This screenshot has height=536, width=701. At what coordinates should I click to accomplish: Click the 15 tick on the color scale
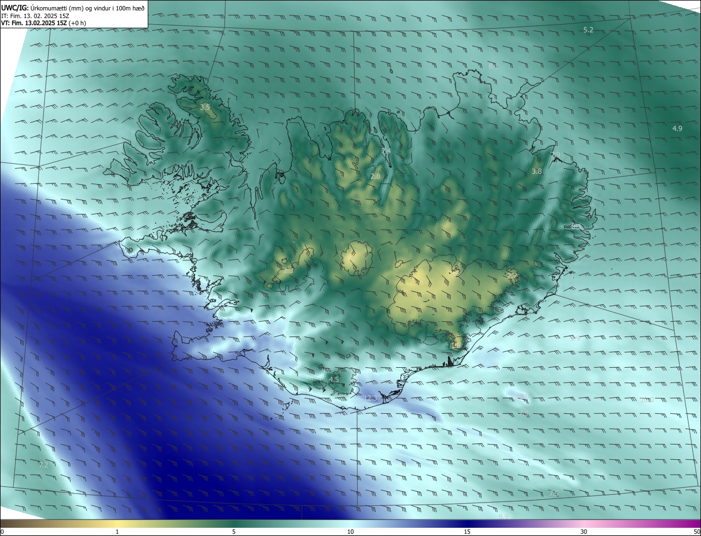467,532
